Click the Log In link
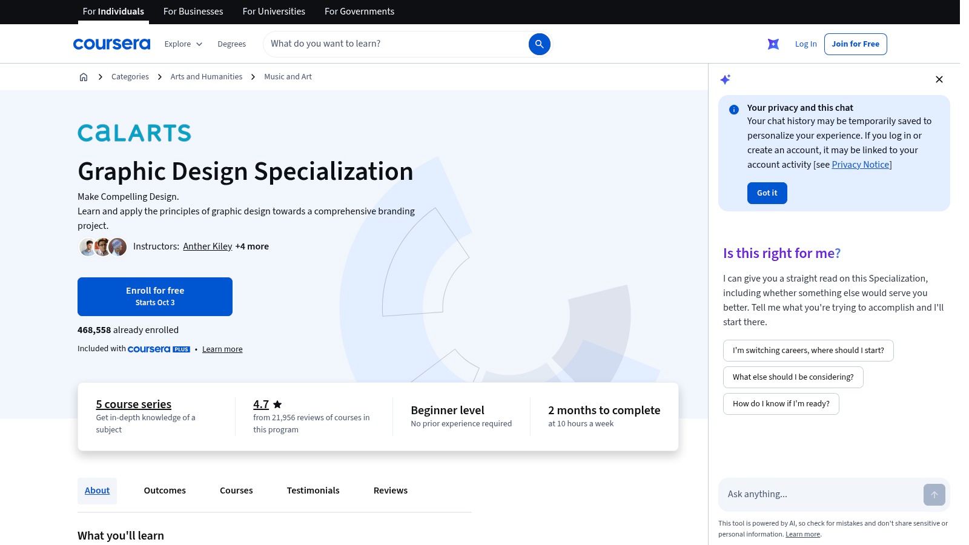This screenshot has height=545, width=969. [806, 44]
